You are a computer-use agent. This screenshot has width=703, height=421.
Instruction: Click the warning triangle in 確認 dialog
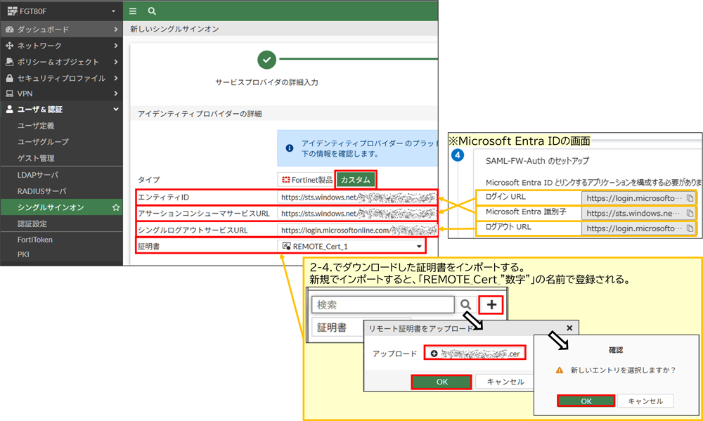click(x=560, y=370)
